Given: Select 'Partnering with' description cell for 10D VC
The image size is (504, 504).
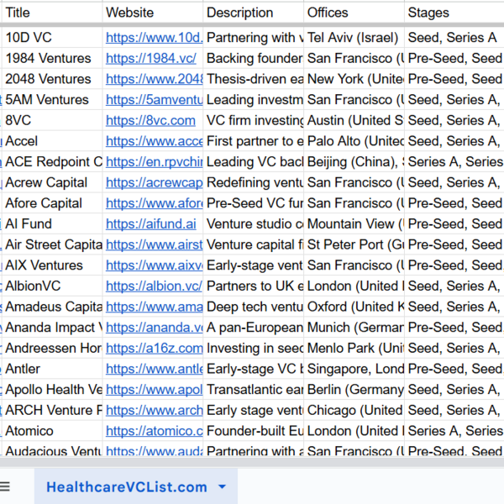Looking at the screenshot, I should click(x=254, y=38).
